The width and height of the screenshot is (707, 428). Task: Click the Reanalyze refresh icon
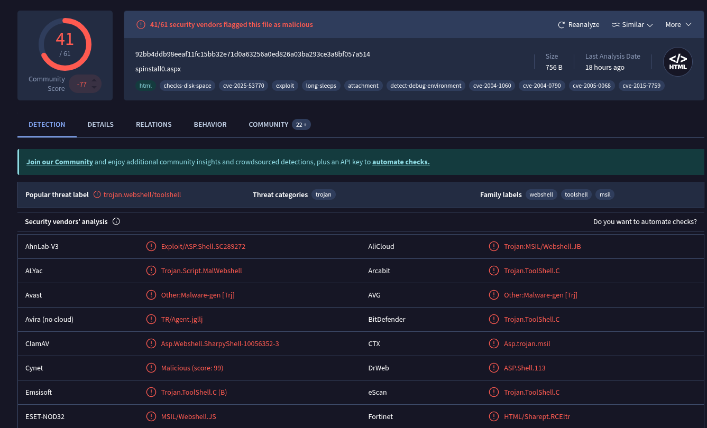pyautogui.click(x=562, y=25)
